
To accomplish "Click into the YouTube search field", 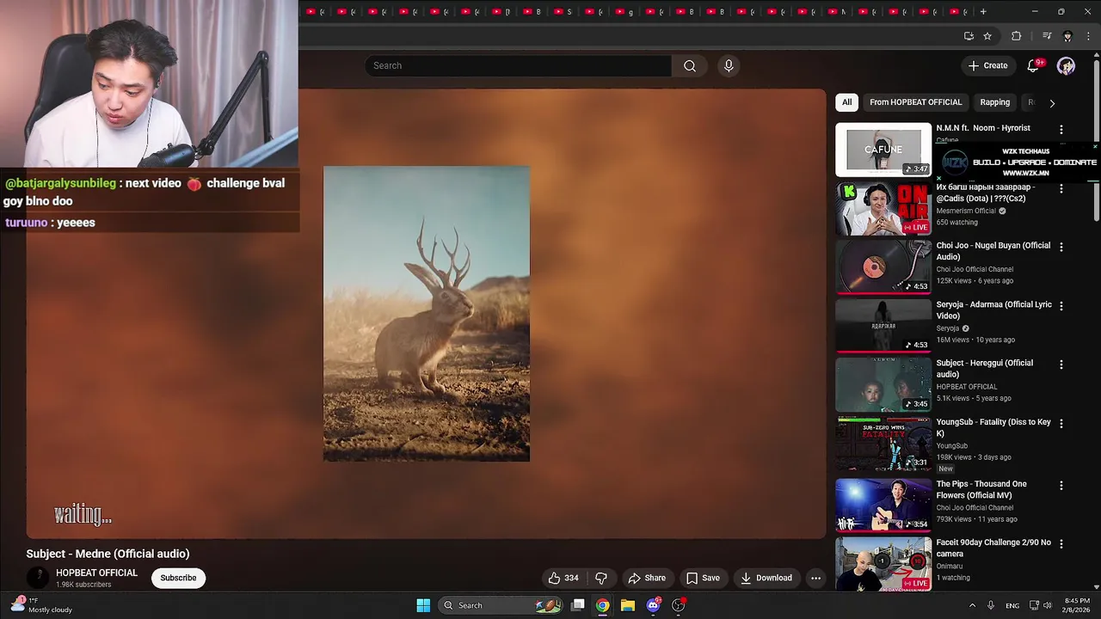I will [519, 65].
